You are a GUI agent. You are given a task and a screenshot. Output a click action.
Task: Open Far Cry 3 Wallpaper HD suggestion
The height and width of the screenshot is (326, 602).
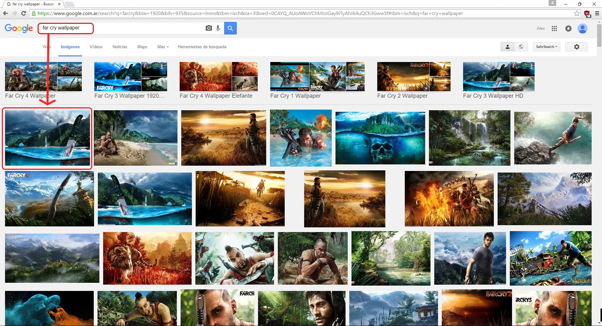[493, 96]
